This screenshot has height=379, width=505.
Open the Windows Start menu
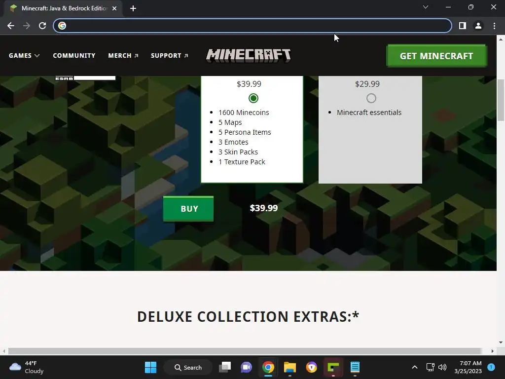point(150,367)
